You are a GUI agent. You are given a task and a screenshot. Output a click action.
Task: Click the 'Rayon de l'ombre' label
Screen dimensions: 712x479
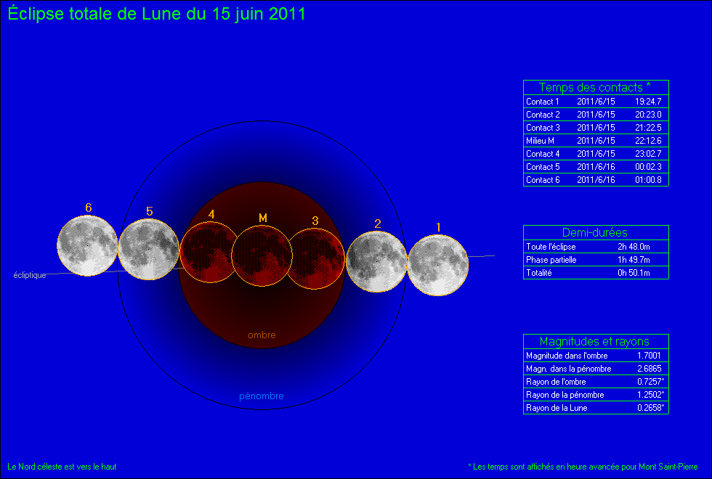pos(556,382)
